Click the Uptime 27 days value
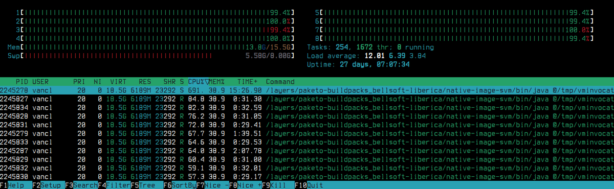This screenshot has height=189, width=614. 375,64
